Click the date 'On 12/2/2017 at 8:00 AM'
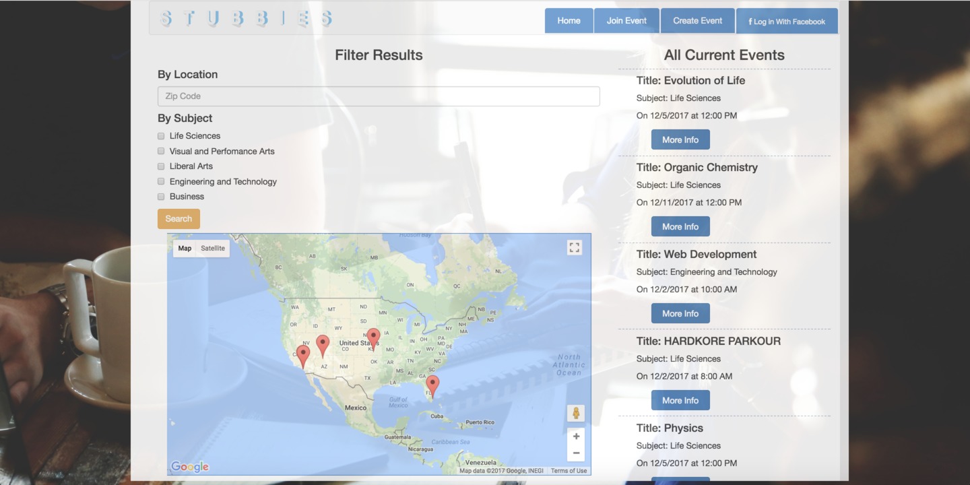 click(684, 377)
